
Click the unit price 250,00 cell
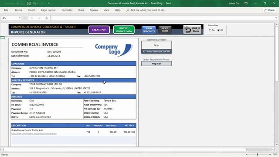(x=113, y=132)
